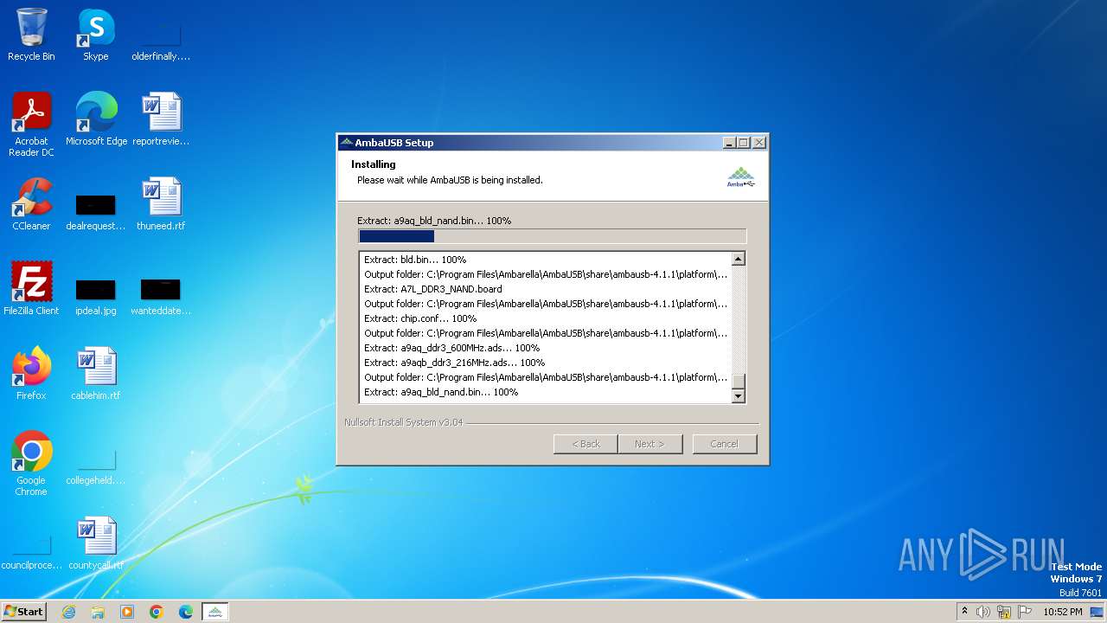Click the Start button
This screenshot has width=1107, height=623.
pos(23,612)
